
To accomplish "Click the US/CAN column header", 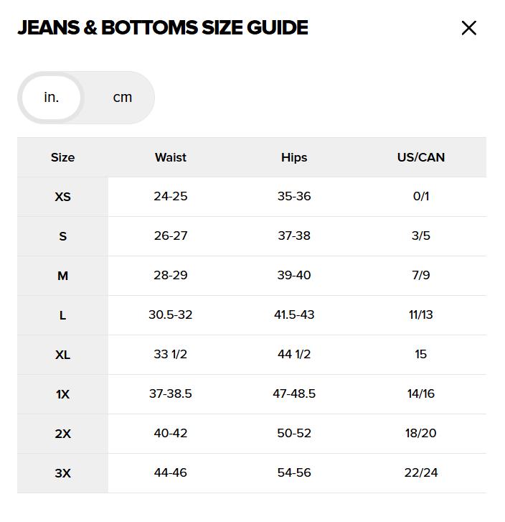I will click(420, 157).
